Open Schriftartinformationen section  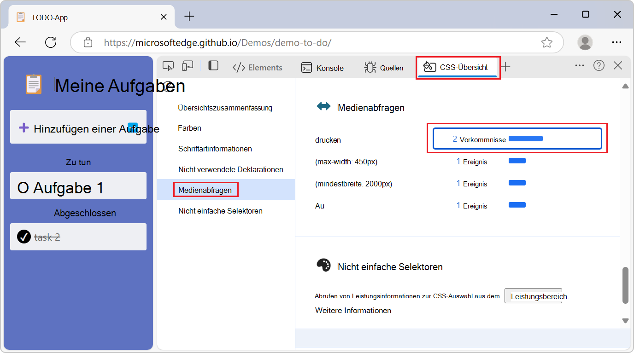(x=215, y=149)
